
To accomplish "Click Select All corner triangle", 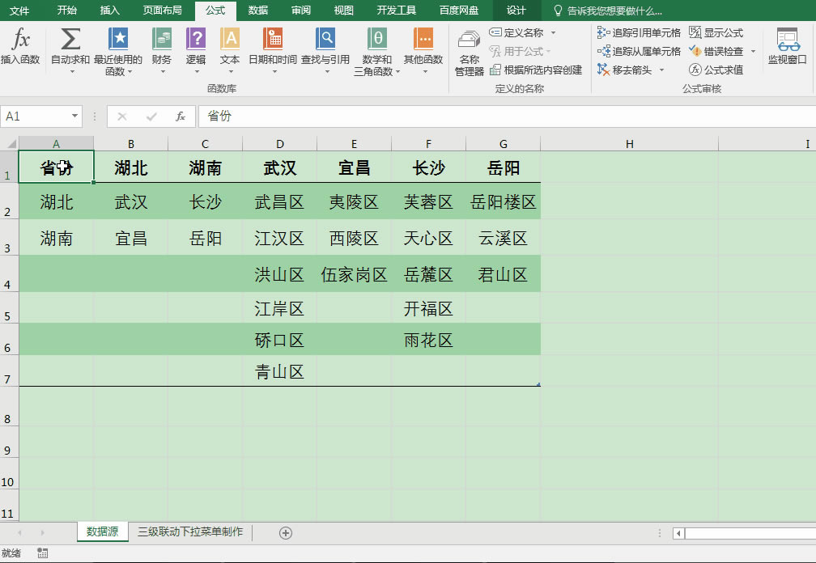I will (11, 143).
